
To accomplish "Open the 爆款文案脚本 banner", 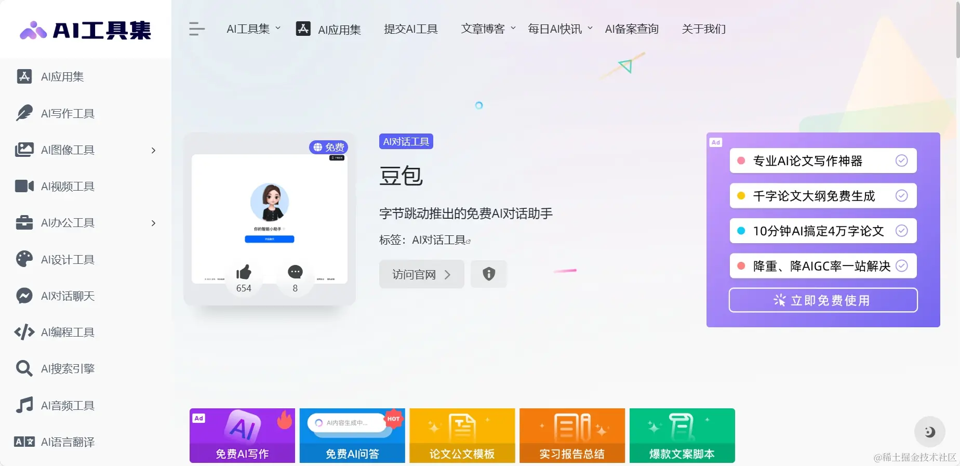I will 682,435.
